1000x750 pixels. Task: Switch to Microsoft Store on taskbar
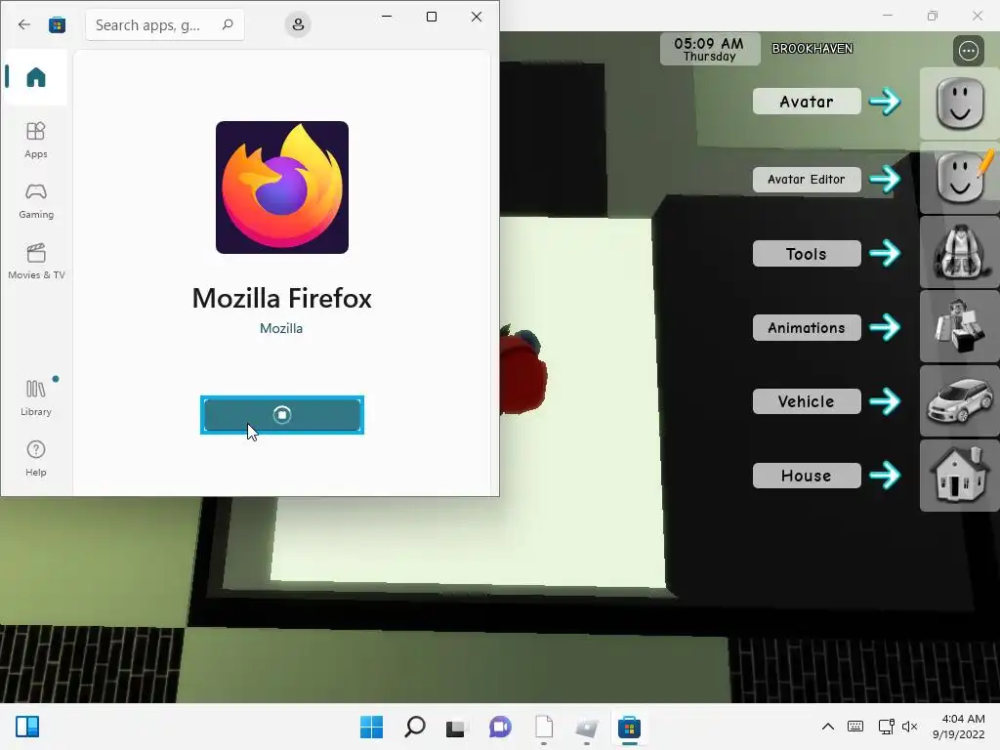[x=629, y=727]
